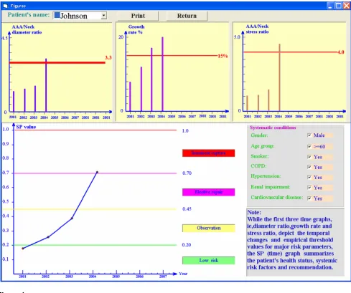Click the 2004 bar in growth rate chart

click(x=162, y=74)
